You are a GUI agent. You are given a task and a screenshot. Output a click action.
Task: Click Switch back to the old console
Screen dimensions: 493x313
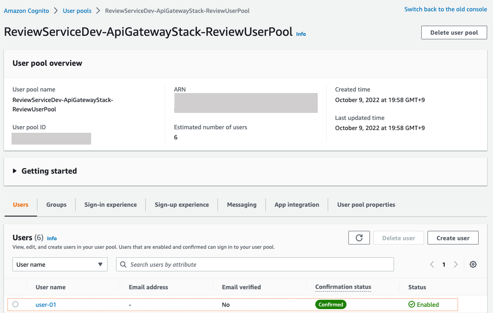point(445,9)
